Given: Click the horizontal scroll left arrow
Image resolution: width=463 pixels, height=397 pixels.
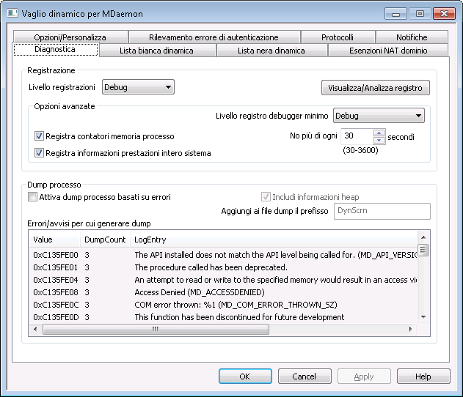Looking at the screenshot, I should [35, 329].
